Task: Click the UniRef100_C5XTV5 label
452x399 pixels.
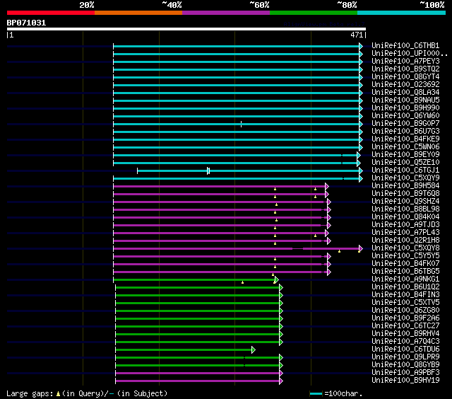Action: [x=405, y=303]
